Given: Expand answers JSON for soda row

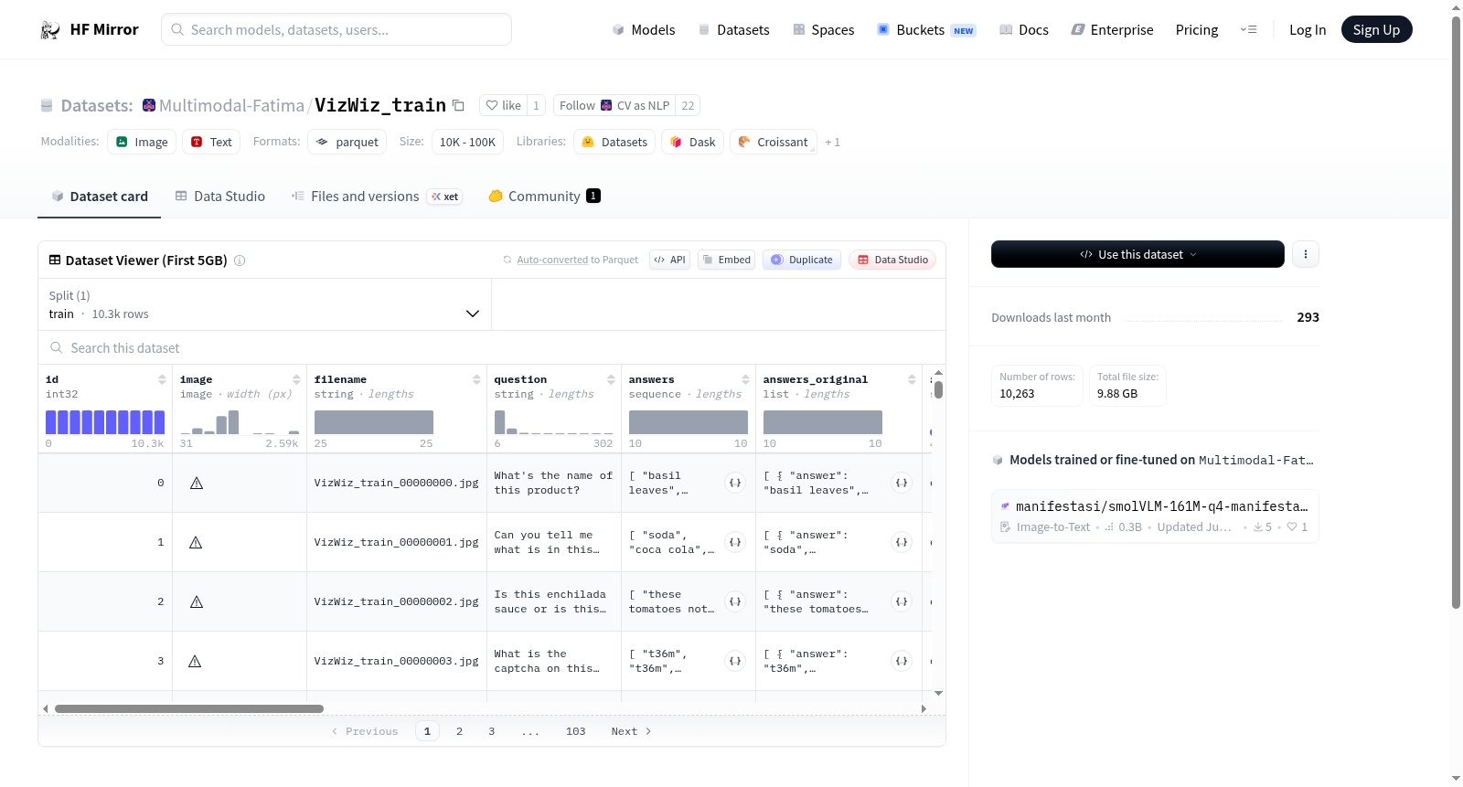Looking at the screenshot, I should pos(735,543).
